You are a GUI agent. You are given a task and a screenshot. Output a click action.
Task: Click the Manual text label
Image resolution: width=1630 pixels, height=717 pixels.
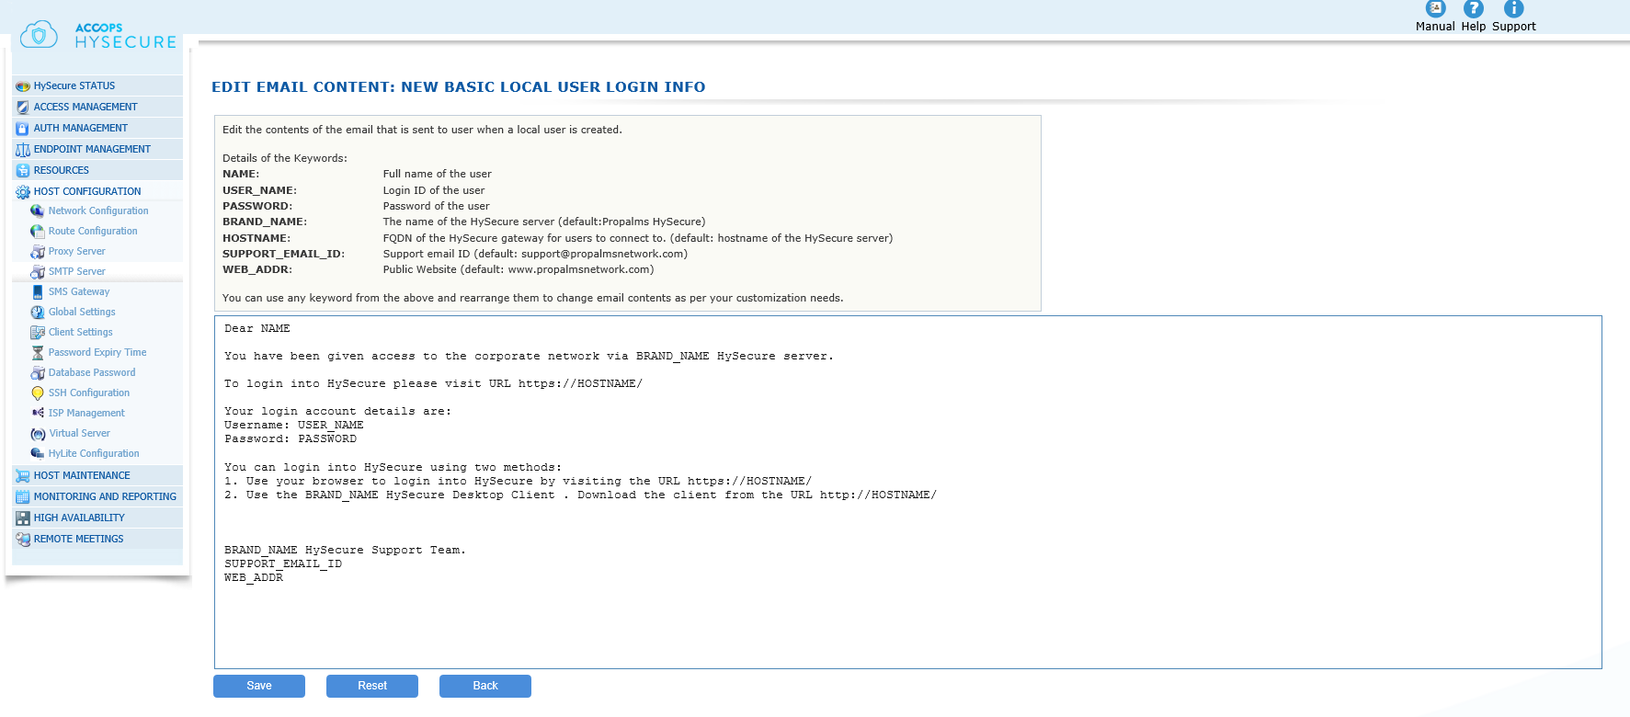coord(1435,27)
